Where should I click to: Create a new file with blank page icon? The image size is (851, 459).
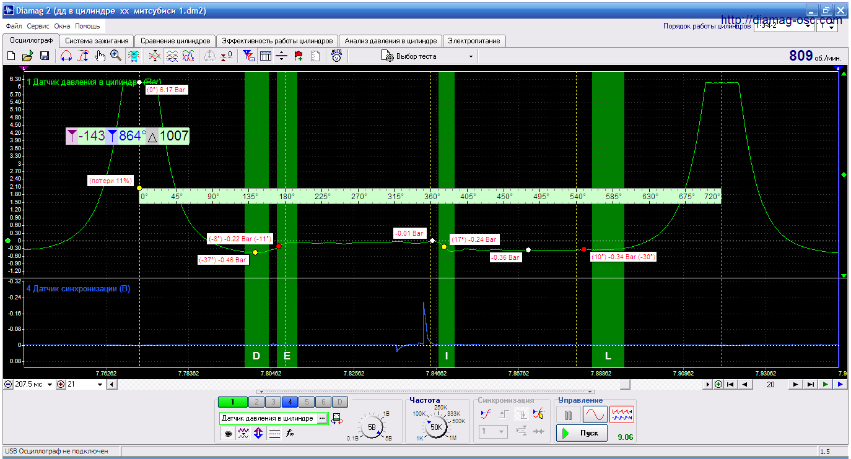click(x=11, y=56)
